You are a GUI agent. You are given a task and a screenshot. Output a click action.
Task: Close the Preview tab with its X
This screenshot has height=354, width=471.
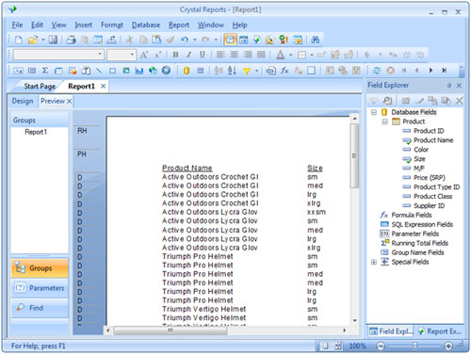70,101
